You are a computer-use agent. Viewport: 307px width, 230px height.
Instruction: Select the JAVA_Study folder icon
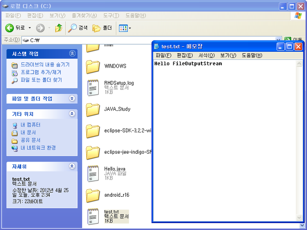pos(93,110)
